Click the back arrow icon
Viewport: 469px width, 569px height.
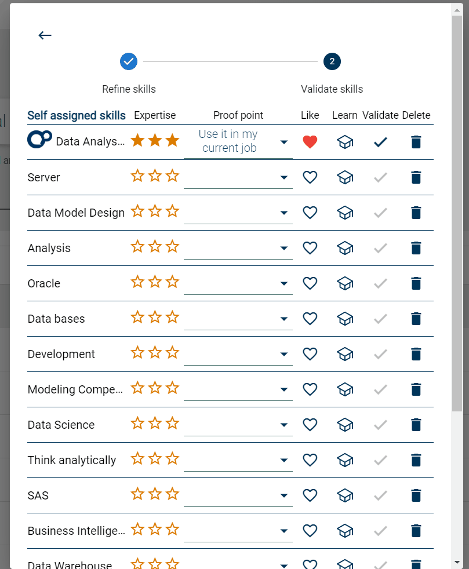pos(45,35)
